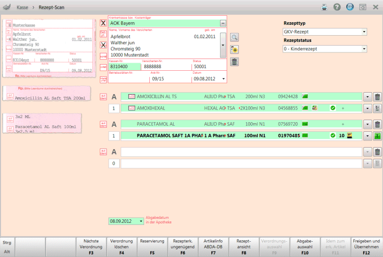Toggle the Arbeitsunfall checkbox
The image size is (383, 257).
tap(103, 79)
